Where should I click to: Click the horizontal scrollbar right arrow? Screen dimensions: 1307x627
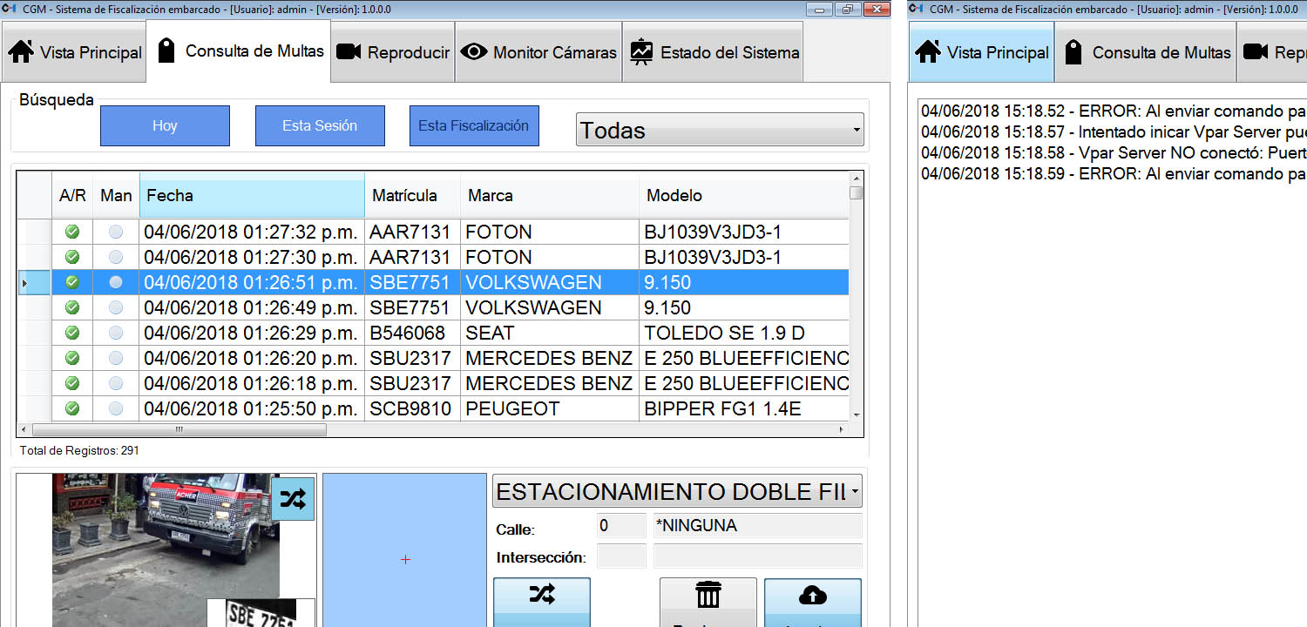click(x=841, y=429)
